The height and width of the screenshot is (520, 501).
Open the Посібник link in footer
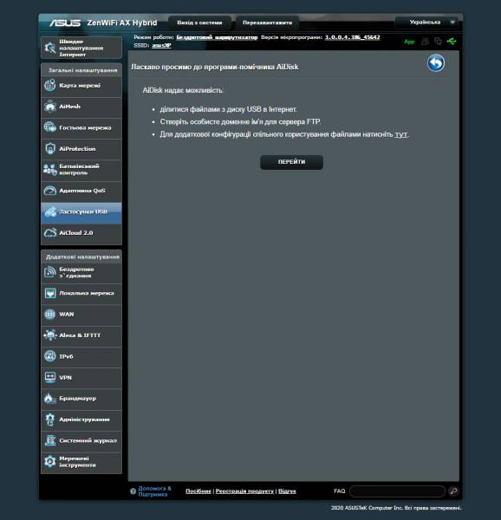[x=198, y=491]
